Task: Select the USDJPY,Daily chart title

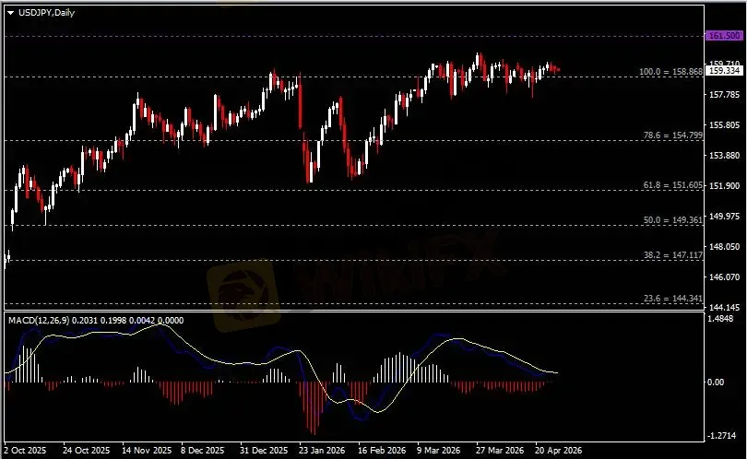Action: pos(46,11)
